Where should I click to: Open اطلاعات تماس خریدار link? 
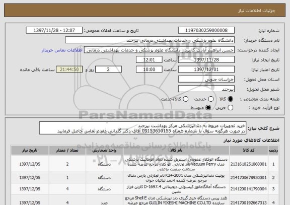coord(62,50)
